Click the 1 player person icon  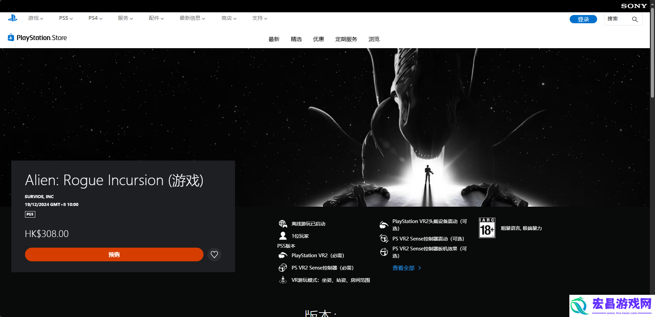pyautogui.click(x=283, y=236)
